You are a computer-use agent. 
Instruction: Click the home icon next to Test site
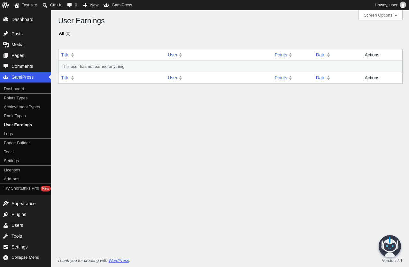(17, 5)
